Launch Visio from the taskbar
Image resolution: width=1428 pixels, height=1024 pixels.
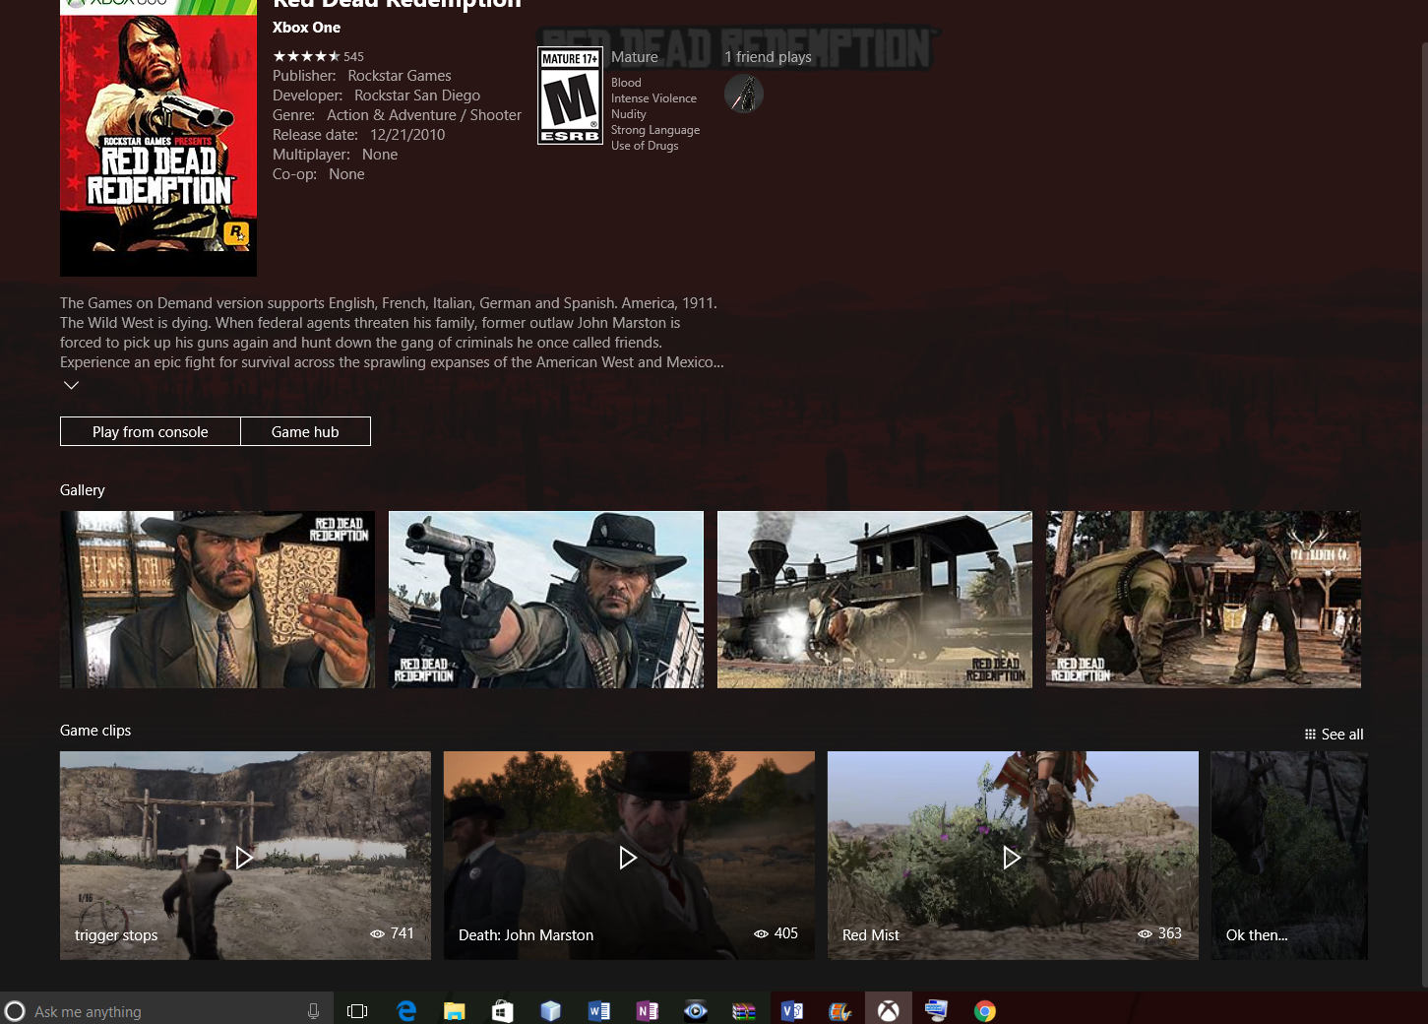coord(792,1011)
